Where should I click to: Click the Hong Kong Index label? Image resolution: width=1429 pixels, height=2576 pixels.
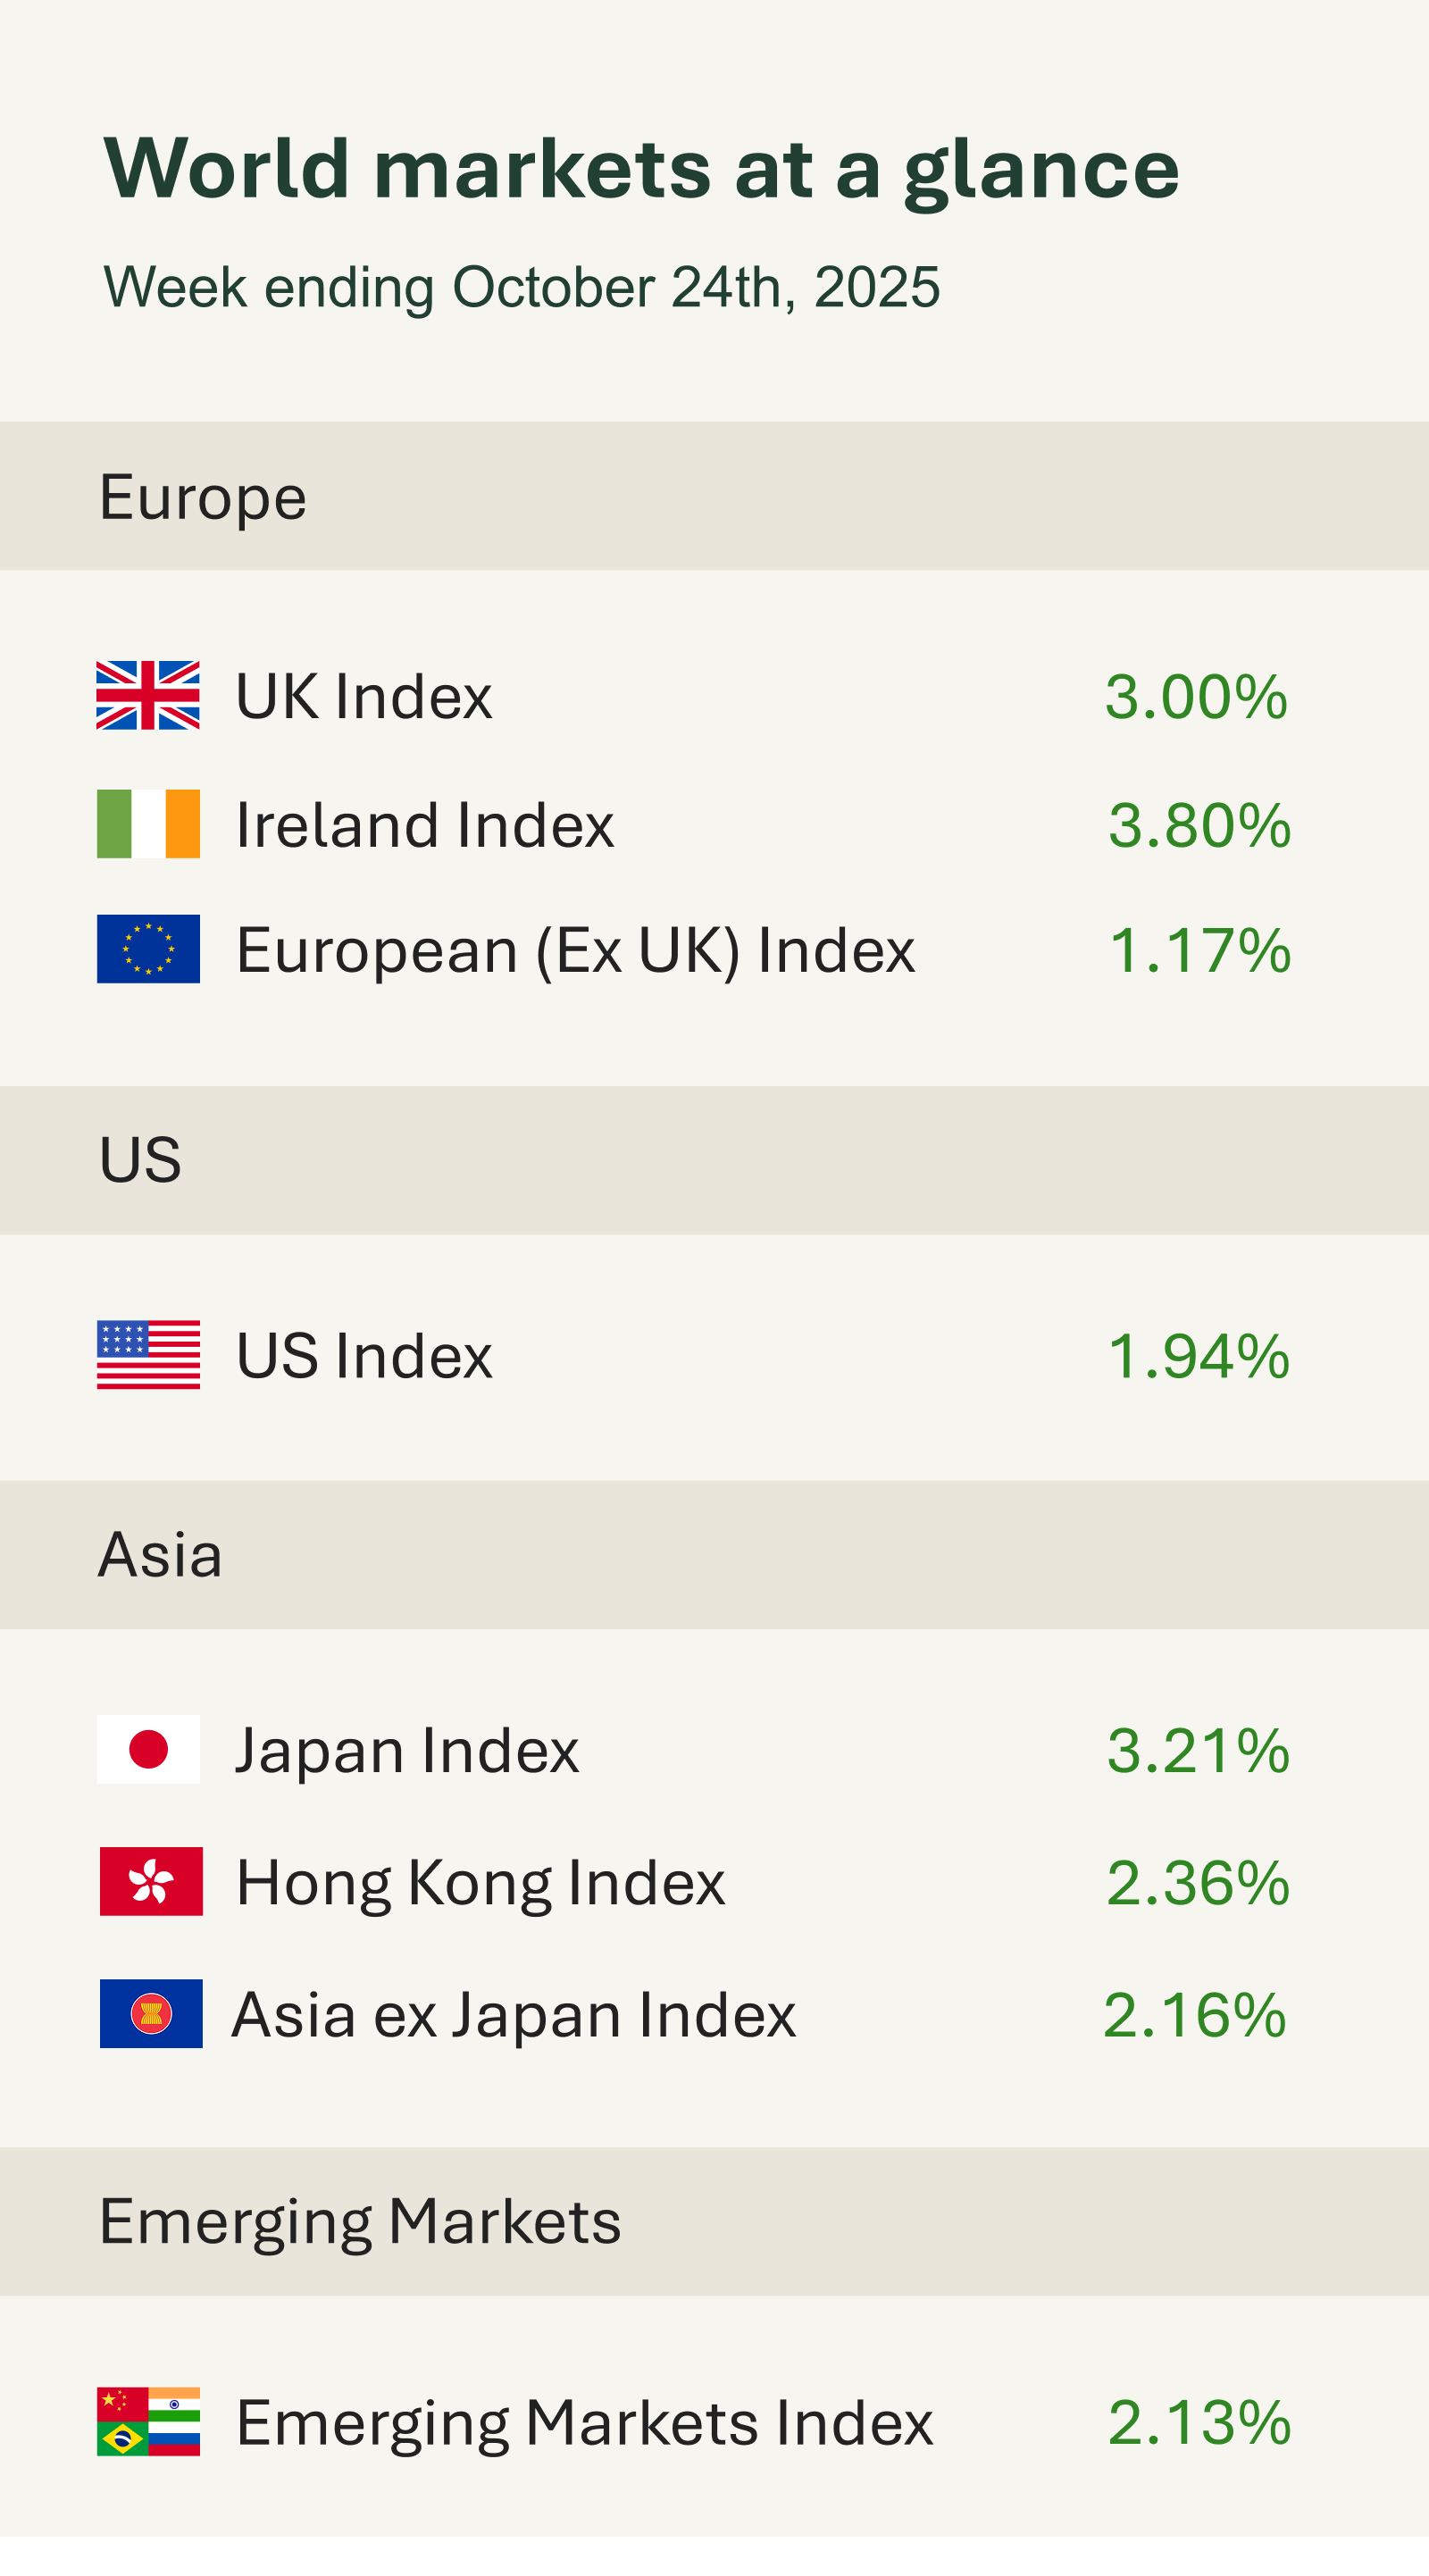pyautogui.click(x=480, y=1882)
